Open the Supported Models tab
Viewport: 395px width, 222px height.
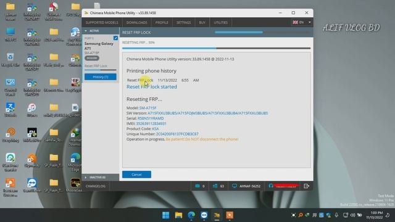tap(102, 22)
